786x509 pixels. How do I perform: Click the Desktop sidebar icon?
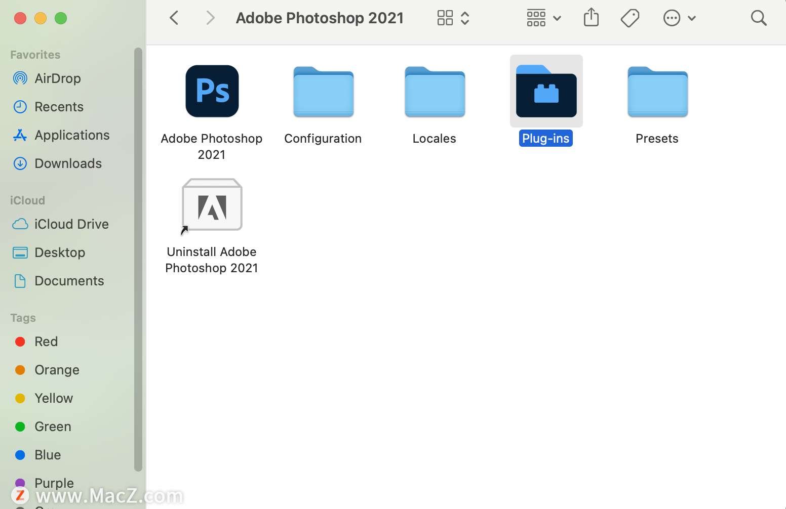(20, 252)
